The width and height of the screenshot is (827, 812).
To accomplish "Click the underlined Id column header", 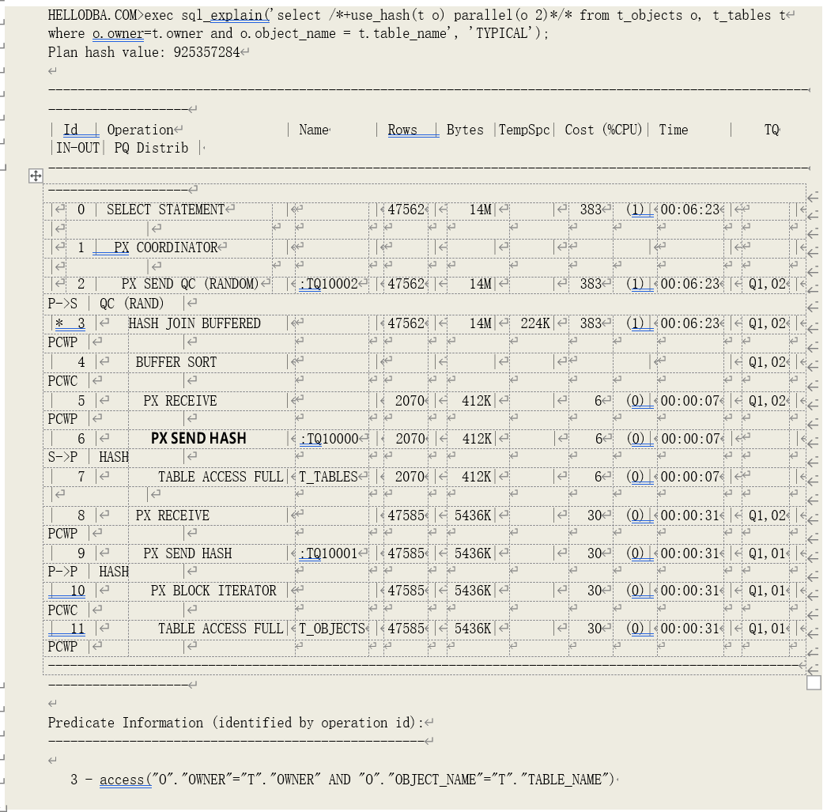I will click(x=71, y=130).
